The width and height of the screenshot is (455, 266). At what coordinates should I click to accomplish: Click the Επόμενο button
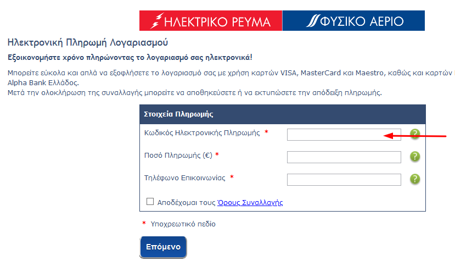pos(163,247)
